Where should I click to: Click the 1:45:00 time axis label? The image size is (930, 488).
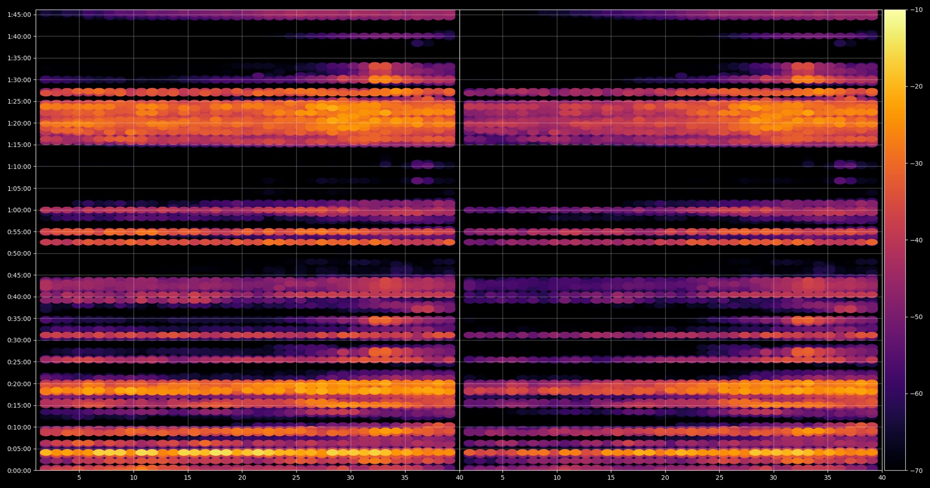pyautogui.click(x=19, y=15)
